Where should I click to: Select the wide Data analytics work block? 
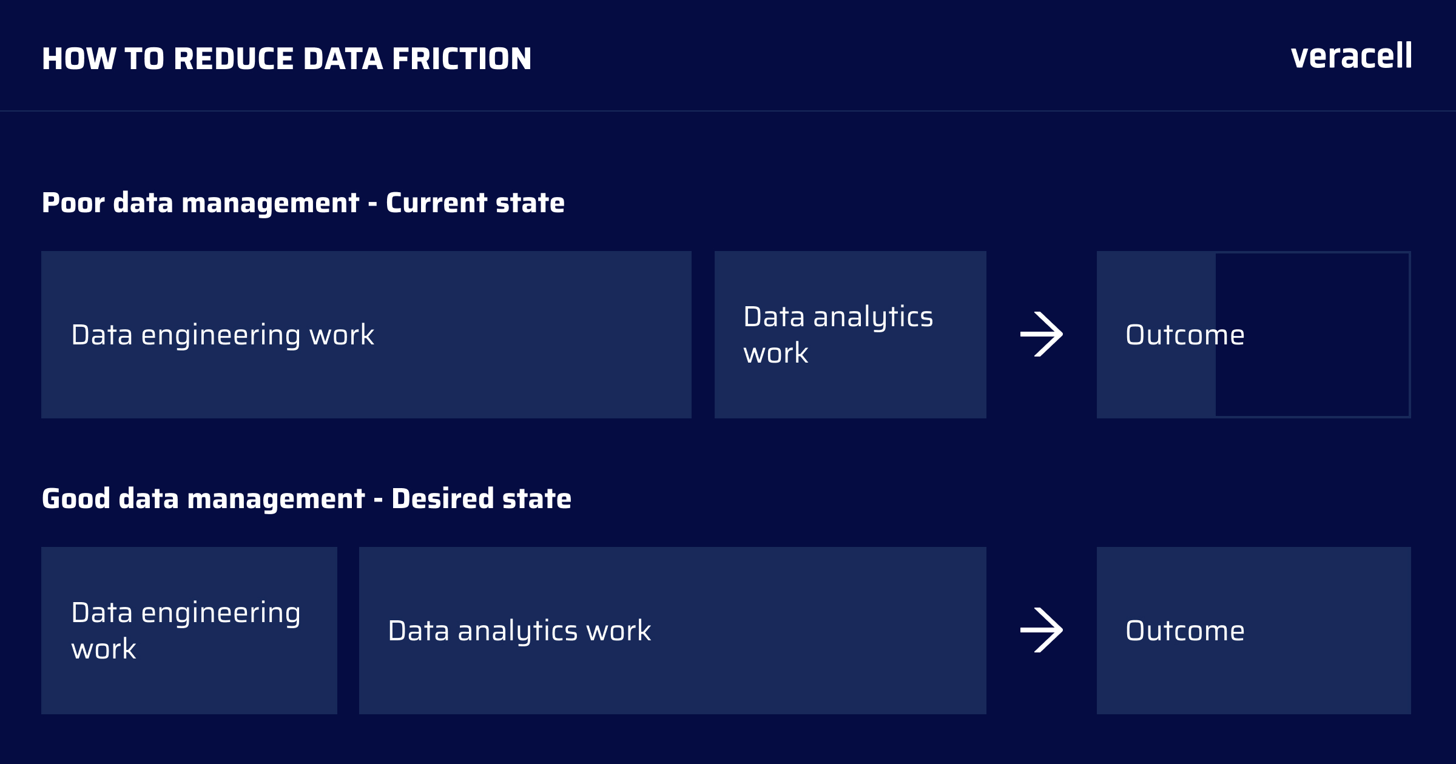(x=673, y=631)
